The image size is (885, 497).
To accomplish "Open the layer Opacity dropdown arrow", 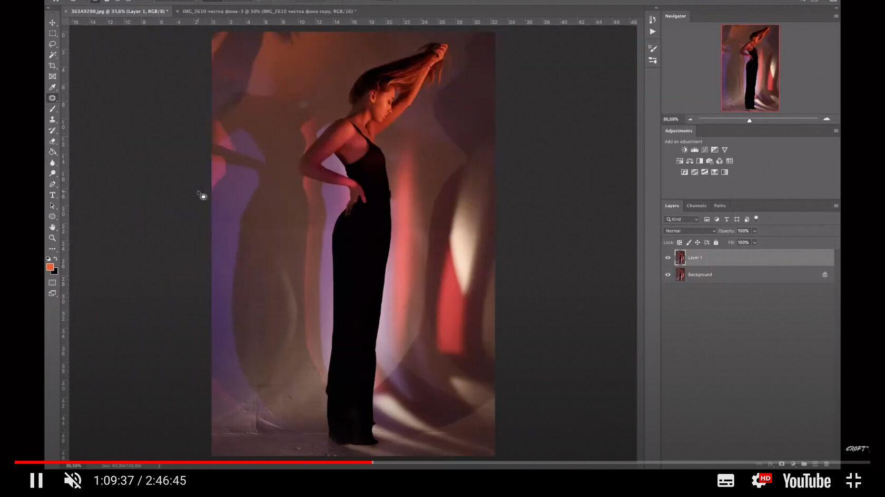I will 754,231.
